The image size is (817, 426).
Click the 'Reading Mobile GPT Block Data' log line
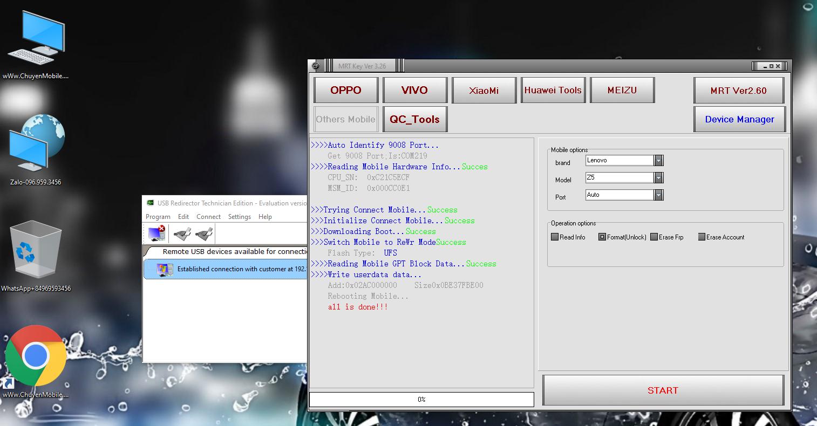pos(403,264)
